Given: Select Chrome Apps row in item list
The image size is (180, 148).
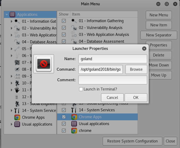Looking at the screenshot, I should click(x=97, y=117).
